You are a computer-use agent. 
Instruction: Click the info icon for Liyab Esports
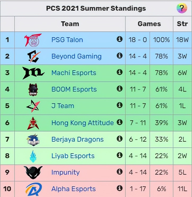click(x=120, y=155)
